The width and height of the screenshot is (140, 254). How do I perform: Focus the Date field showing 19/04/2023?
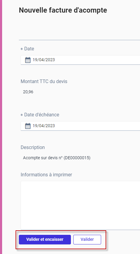tap(80, 60)
